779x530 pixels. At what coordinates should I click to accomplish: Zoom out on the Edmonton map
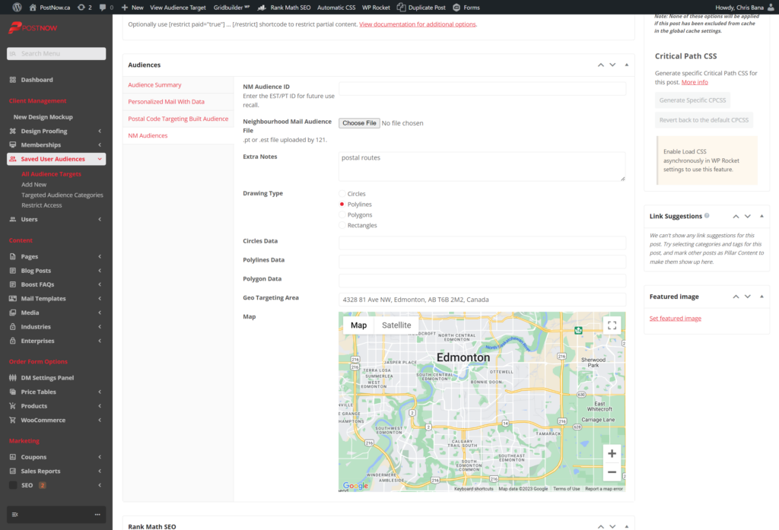click(612, 472)
